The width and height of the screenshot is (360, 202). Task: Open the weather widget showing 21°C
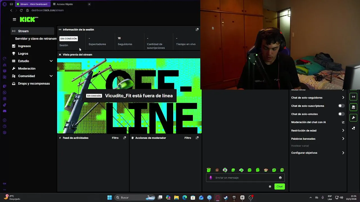pyautogui.click(x=12, y=198)
